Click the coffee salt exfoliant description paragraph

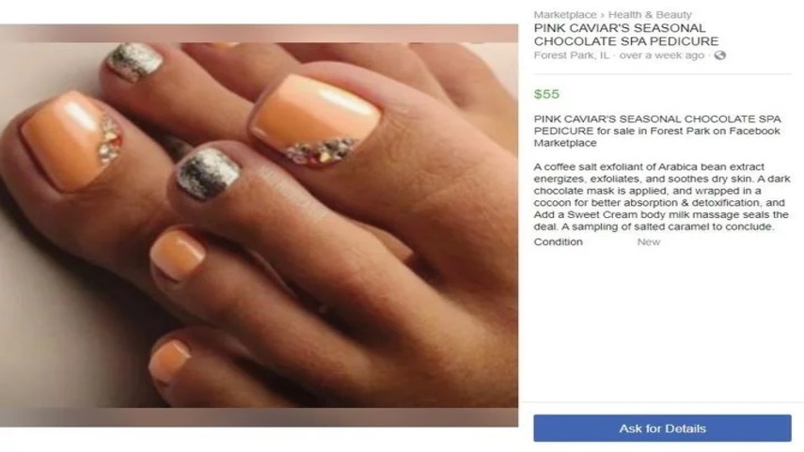pyautogui.click(x=661, y=196)
